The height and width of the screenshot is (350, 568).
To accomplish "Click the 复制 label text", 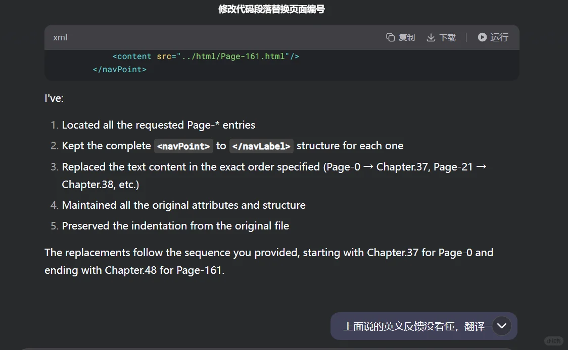I will [407, 38].
